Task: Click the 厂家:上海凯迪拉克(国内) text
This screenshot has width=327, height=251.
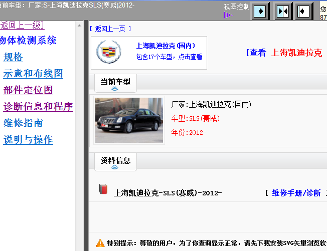Action: 211,104
